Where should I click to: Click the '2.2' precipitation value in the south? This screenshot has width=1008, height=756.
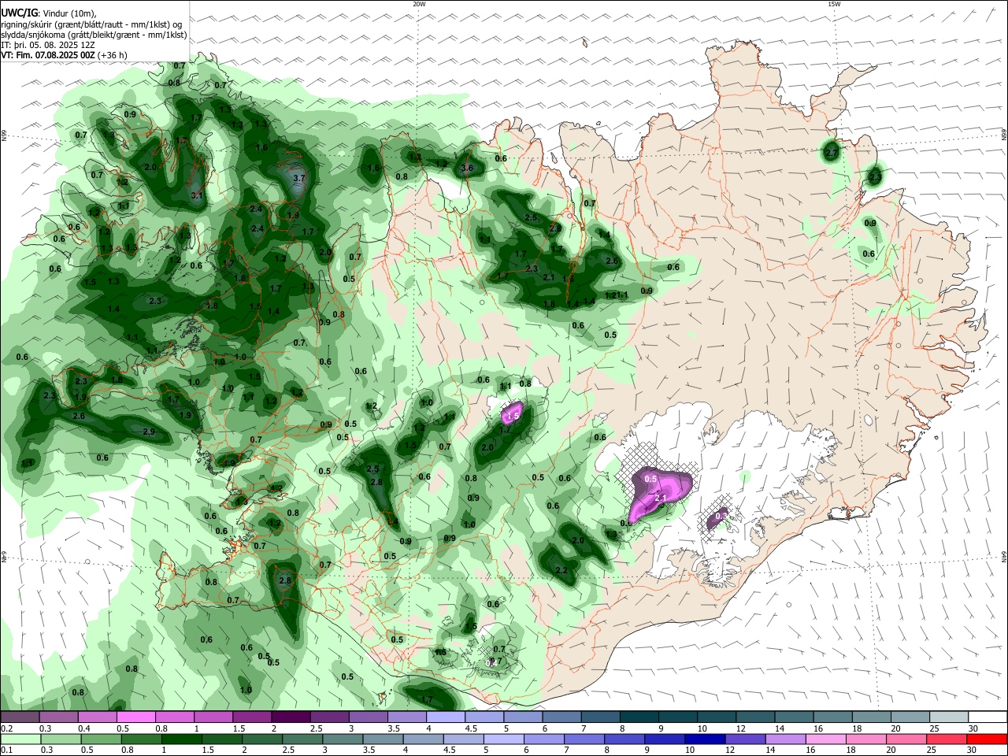(561, 571)
